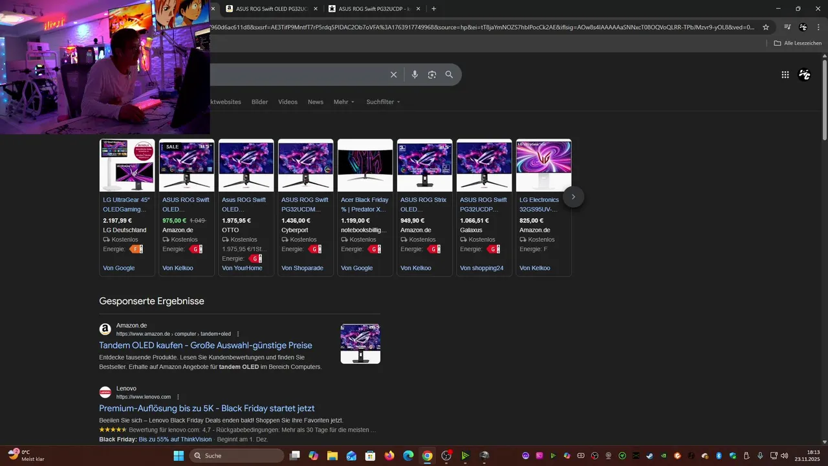Open File Explorer from taskbar
Screen dimensions: 828x466
click(332, 456)
